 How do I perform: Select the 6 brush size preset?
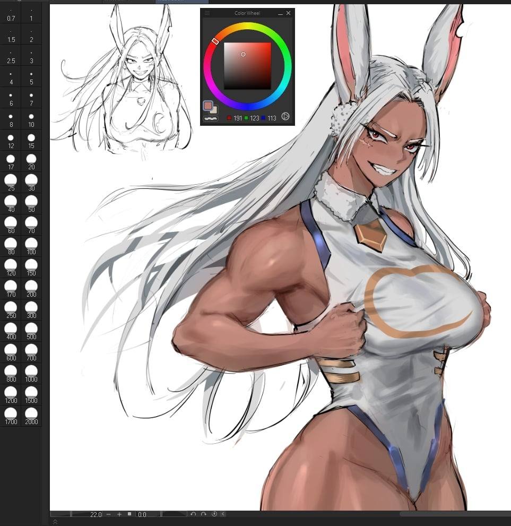point(11,98)
